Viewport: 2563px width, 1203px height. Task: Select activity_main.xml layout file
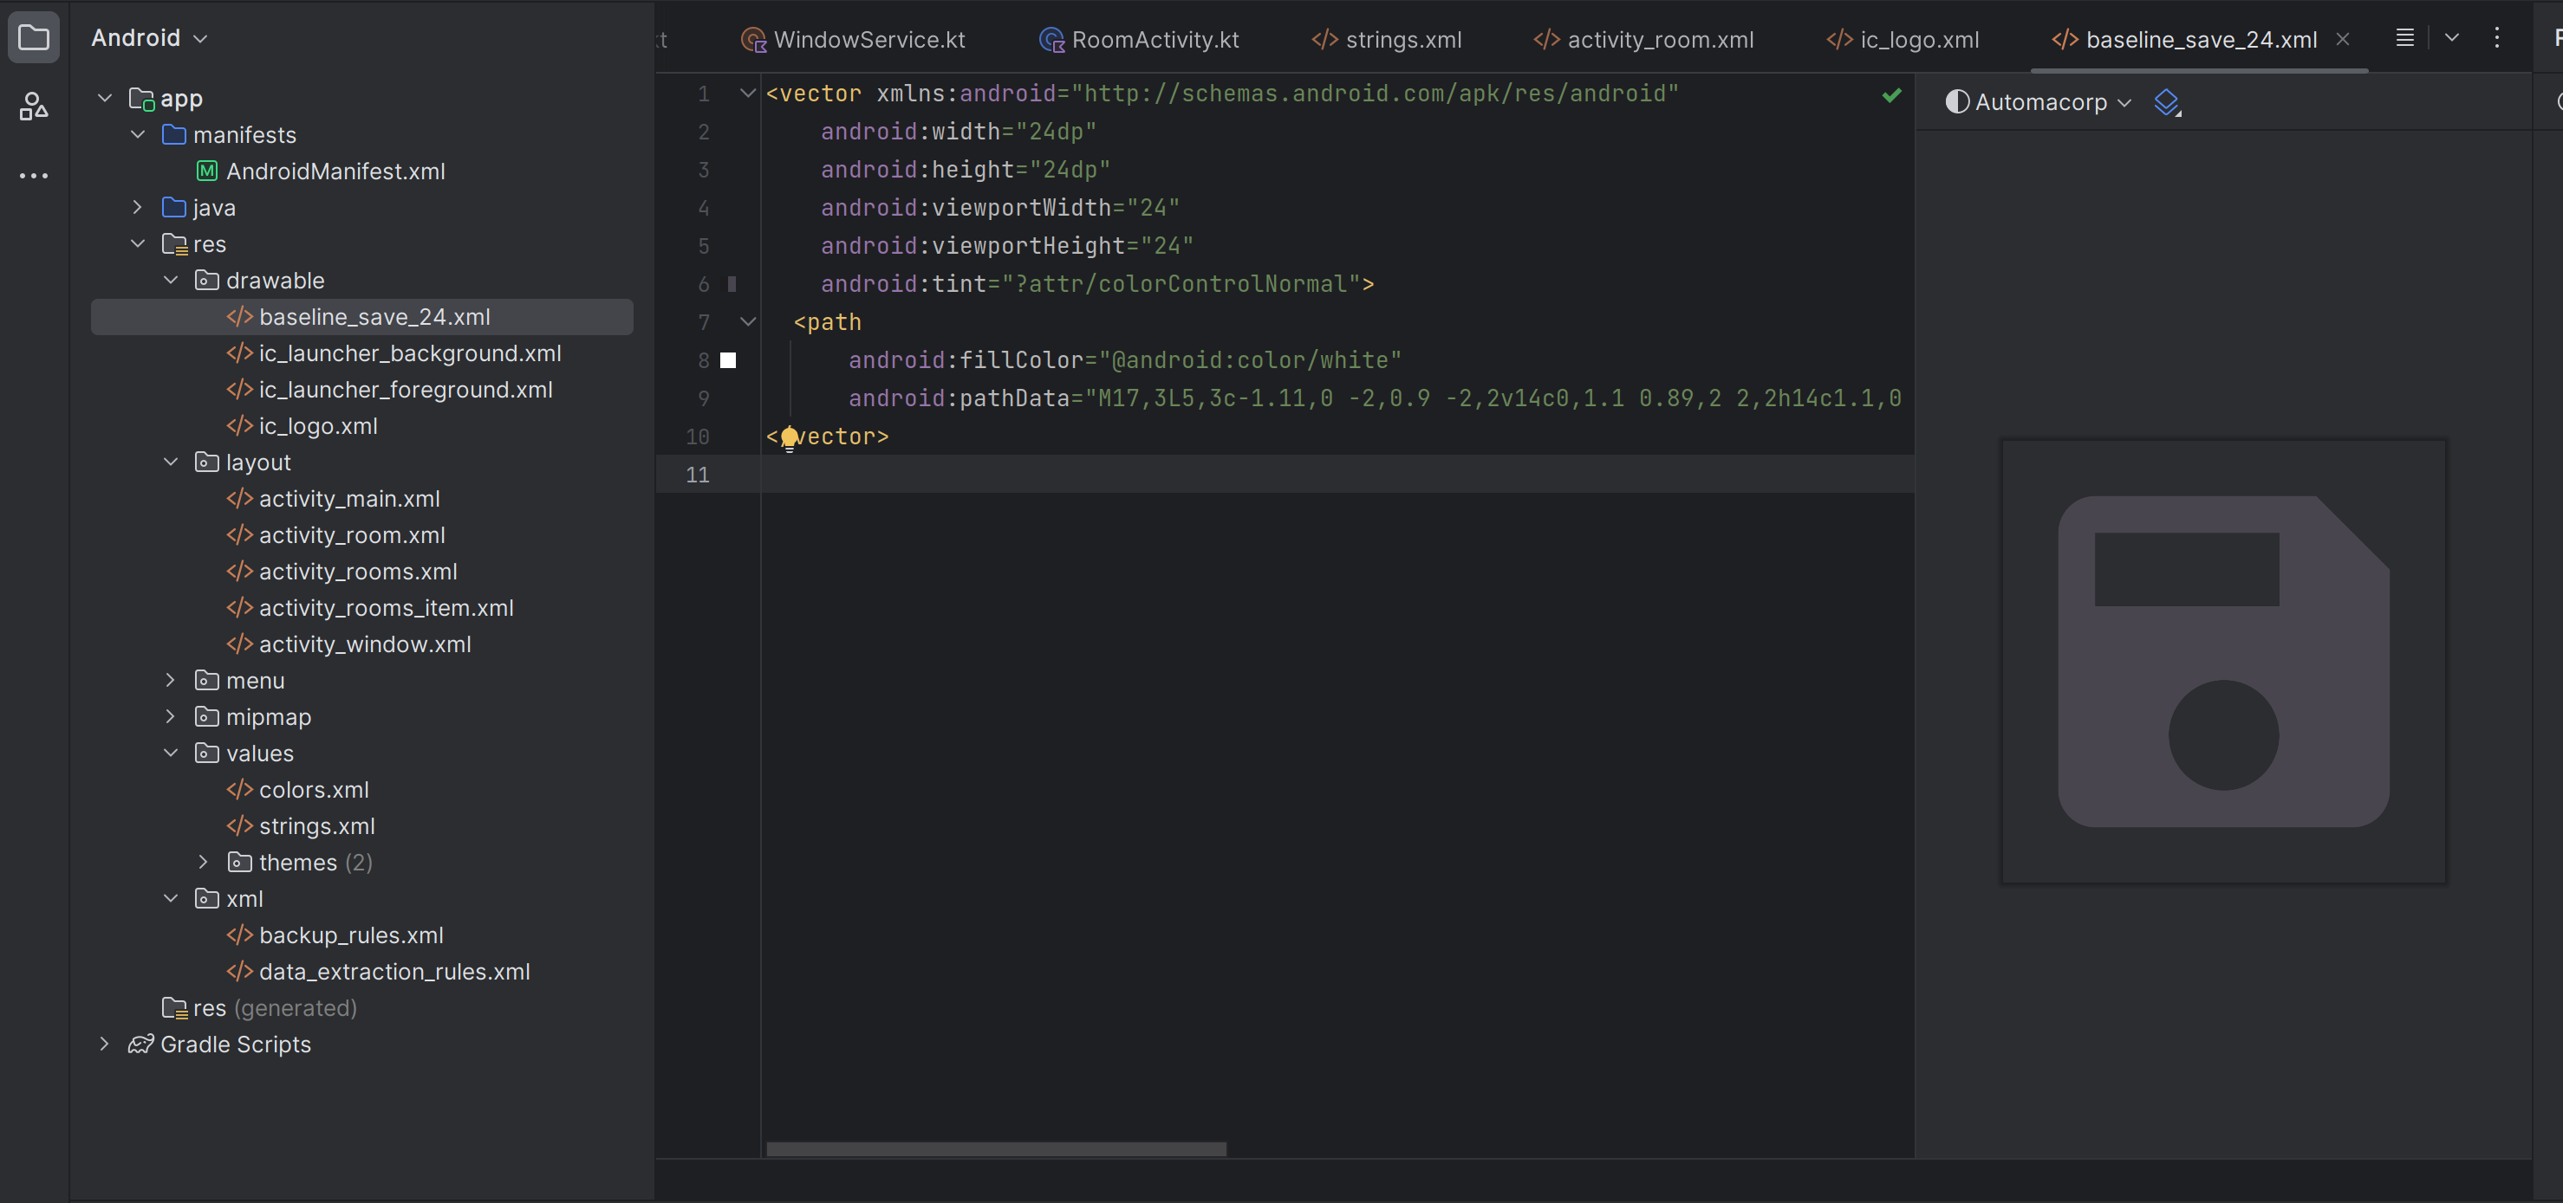click(334, 499)
